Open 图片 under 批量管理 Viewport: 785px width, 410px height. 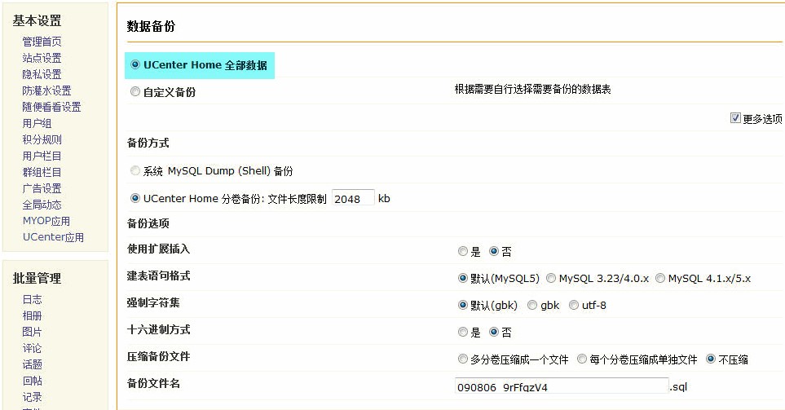tap(32, 332)
